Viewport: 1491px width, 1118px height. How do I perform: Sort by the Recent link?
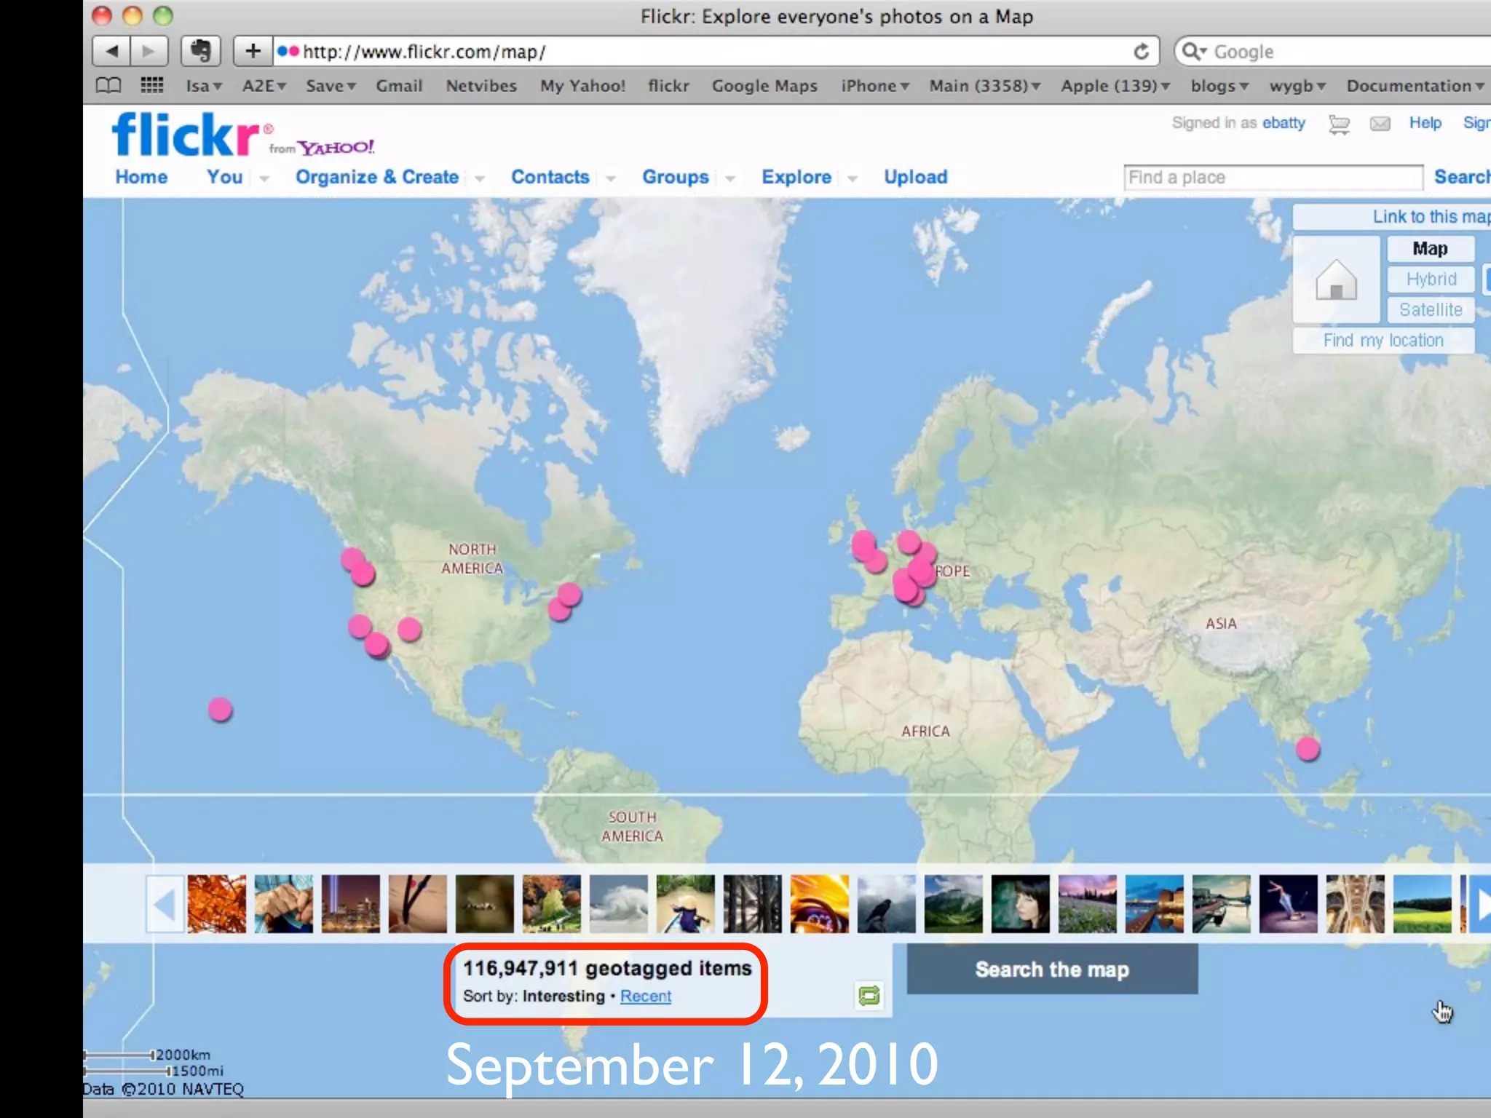pos(646,996)
